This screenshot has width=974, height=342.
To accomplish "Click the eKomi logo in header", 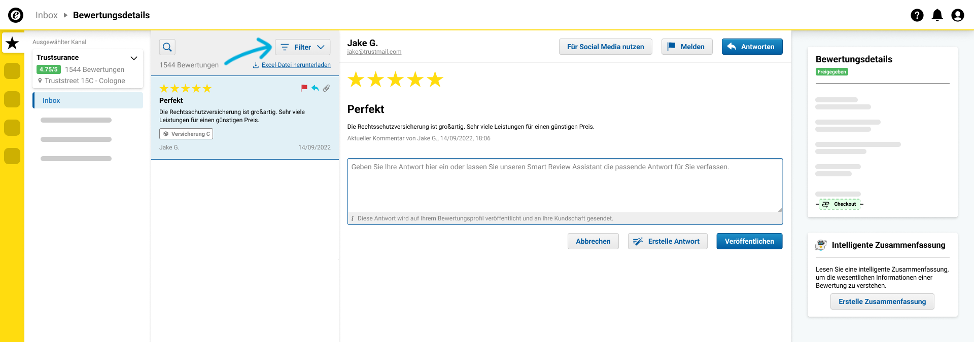I will pos(16,15).
